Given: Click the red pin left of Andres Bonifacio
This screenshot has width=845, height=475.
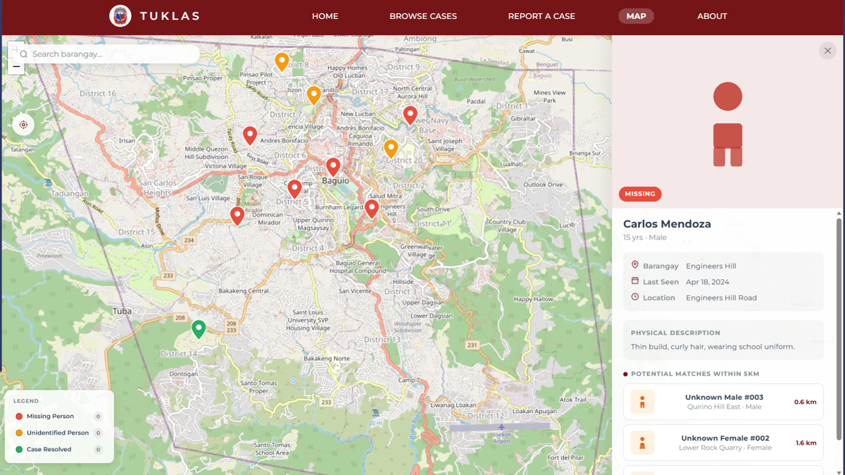Looking at the screenshot, I should click(250, 135).
